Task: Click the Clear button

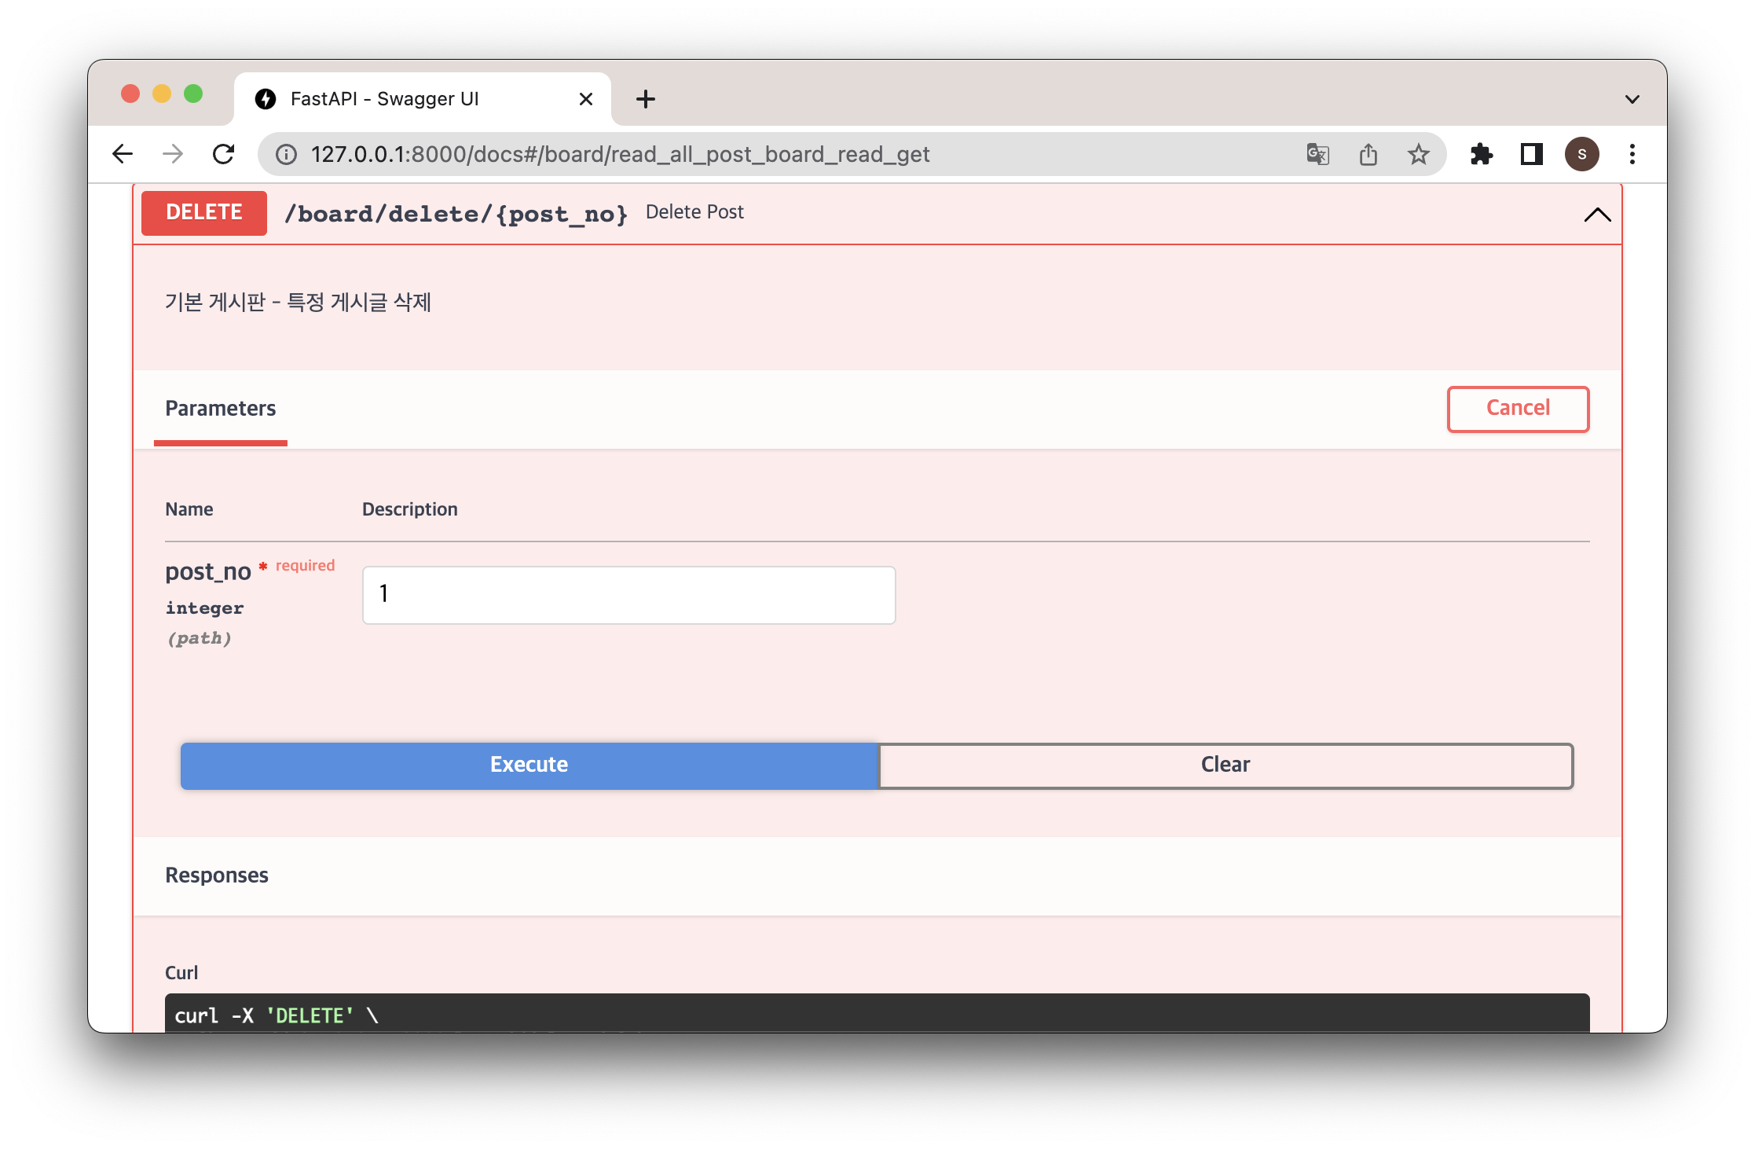Action: click(1226, 765)
